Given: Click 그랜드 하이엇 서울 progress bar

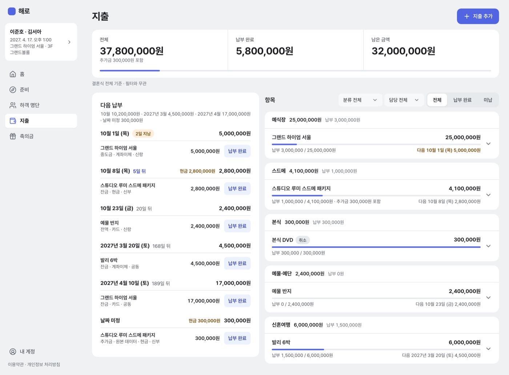Looking at the screenshot, I should coord(376,145).
